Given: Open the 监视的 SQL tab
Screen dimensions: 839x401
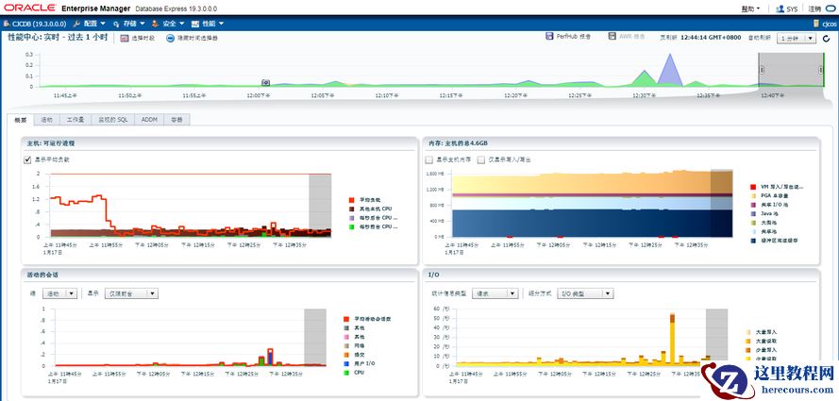Looking at the screenshot, I should [x=112, y=120].
